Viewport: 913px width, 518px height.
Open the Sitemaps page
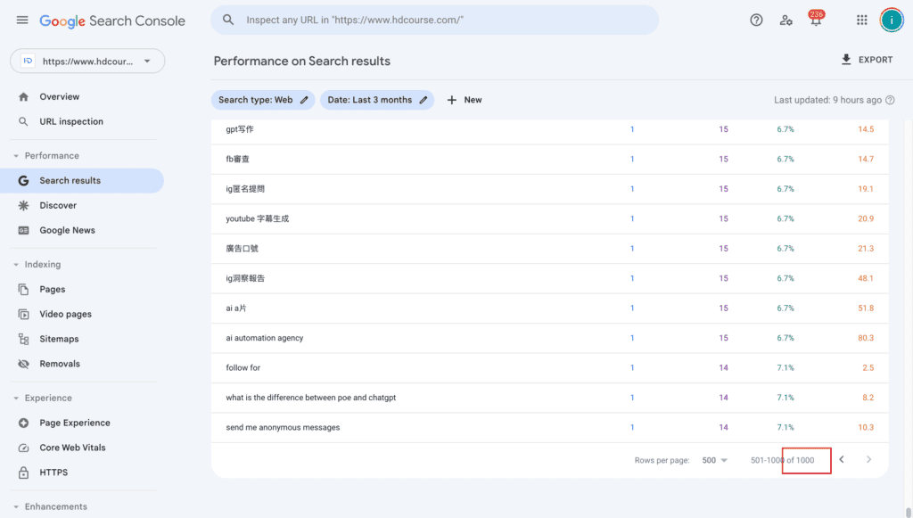tap(59, 340)
